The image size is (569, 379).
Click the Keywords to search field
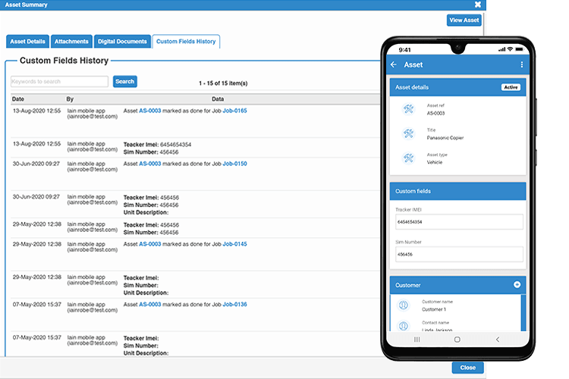point(59,81)
